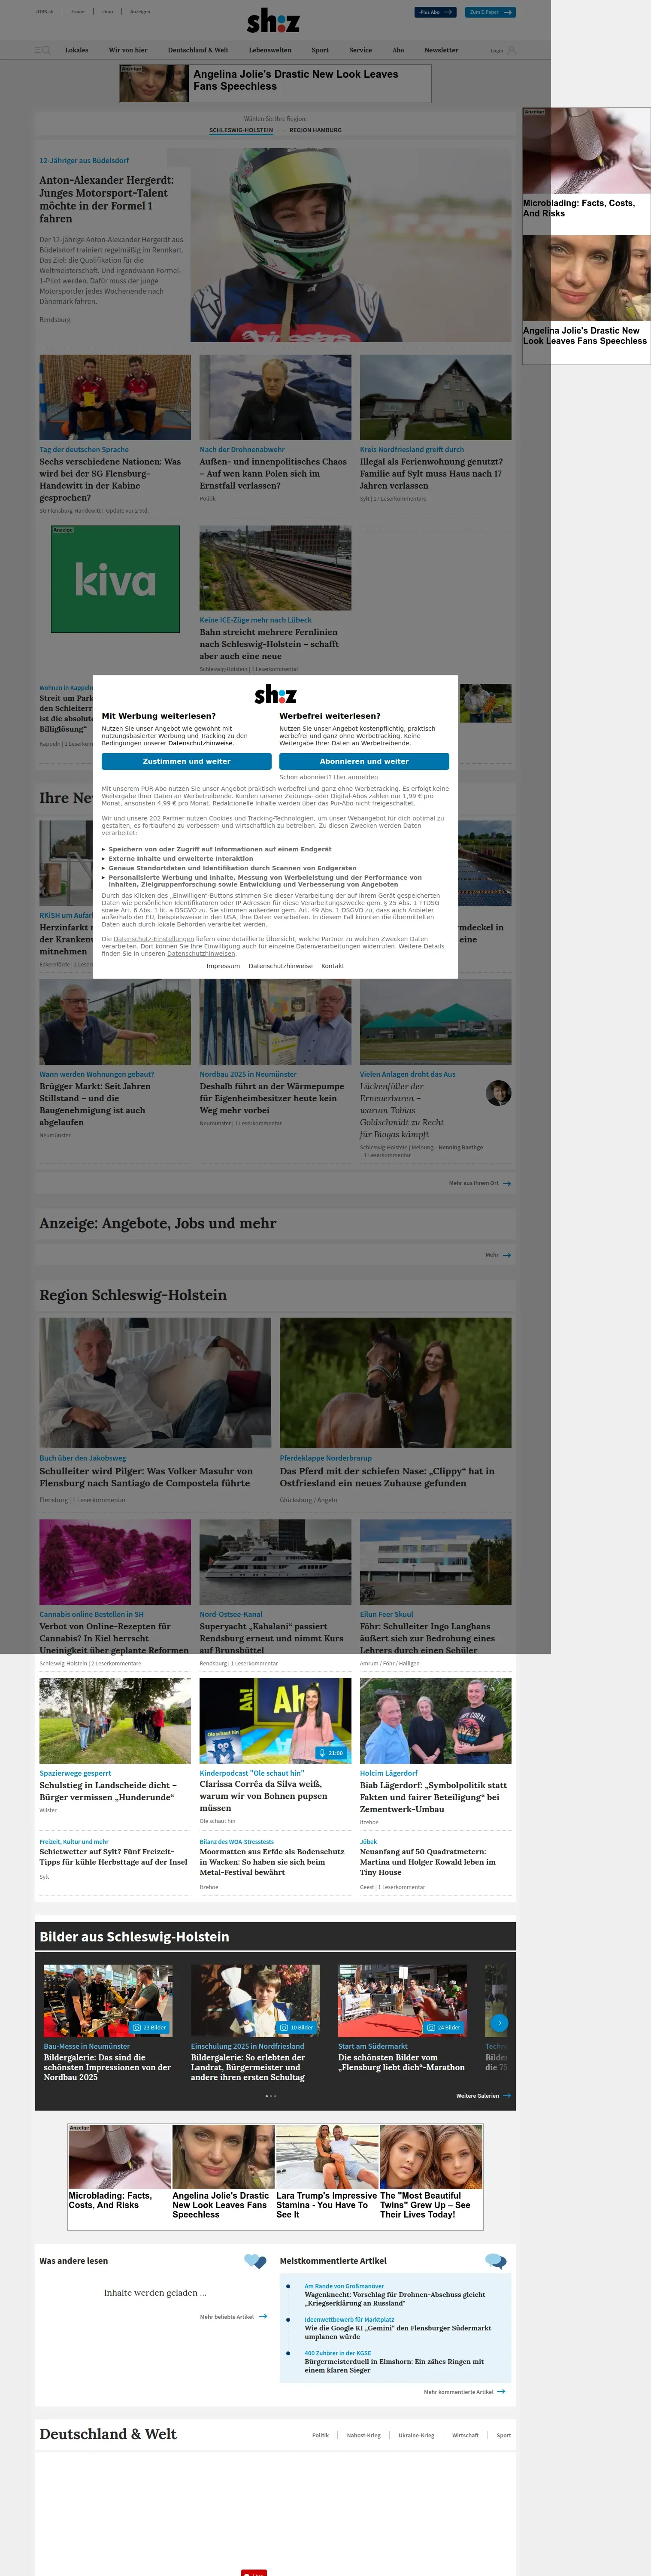Advance gallery carousel with the blue next arrow

coord(500,2023)
